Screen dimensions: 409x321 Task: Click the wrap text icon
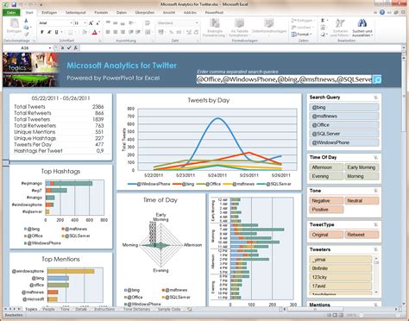click(x=148, y=22)
